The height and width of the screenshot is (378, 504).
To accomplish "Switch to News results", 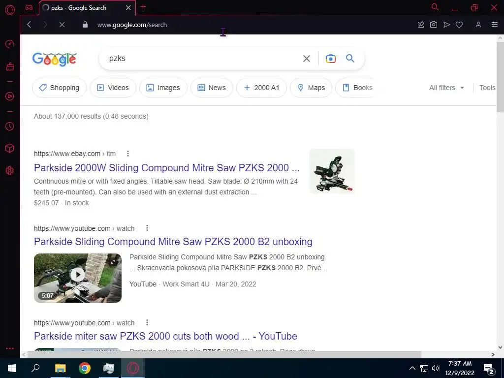I will 212,88.
